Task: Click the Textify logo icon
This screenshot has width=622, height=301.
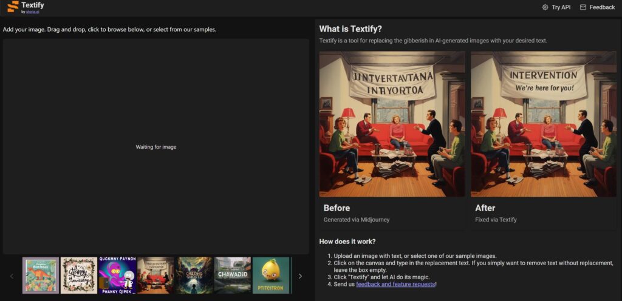Action: click(13, 7)
